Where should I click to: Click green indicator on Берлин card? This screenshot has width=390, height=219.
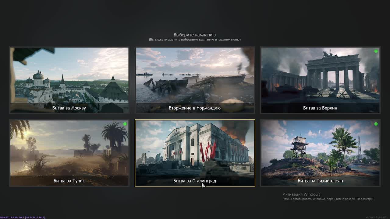(376, 51)
